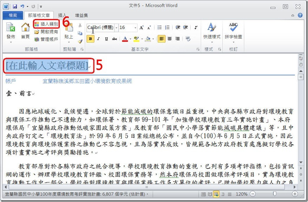Toggle bold formatting
The height and width of the screenshot is (202, 308).
coord(90,39)
